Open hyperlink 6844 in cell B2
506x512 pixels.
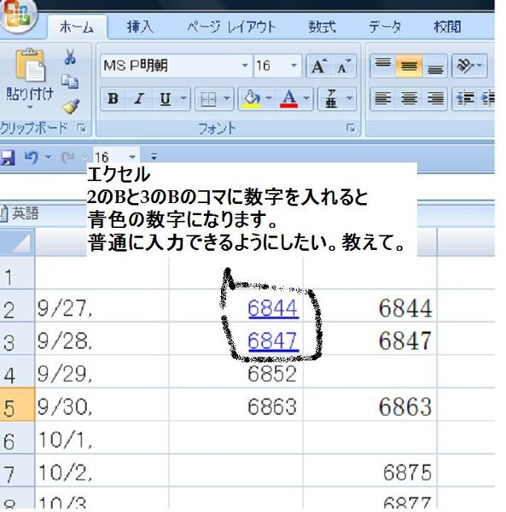click(x=273, y=309)
